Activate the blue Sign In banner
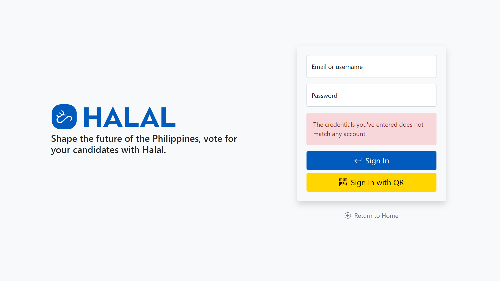 [x=371, y=161]
